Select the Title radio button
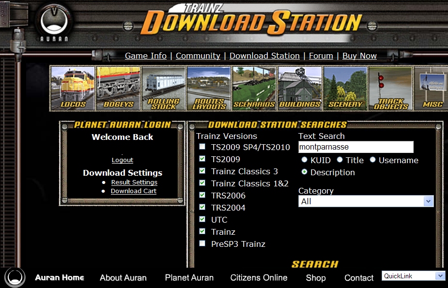The image size is (448, 288). (x=340, y=160)
